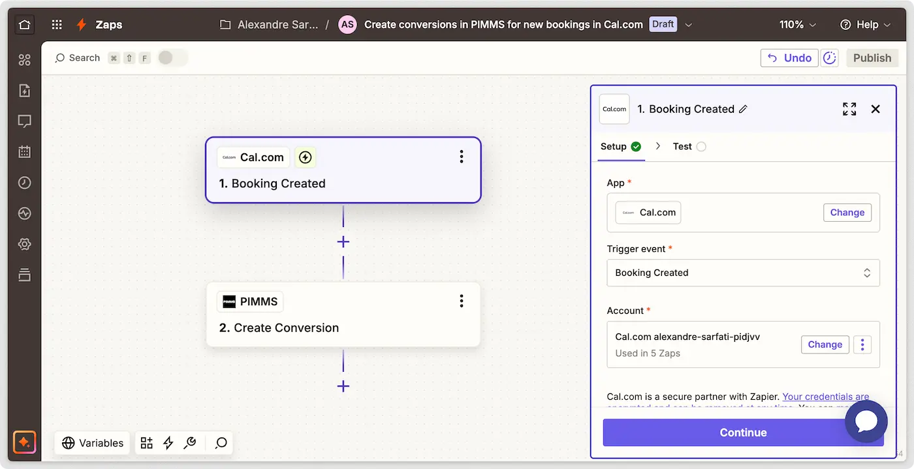Open the chat support bubble
914x469 pixels.
[866, 422]
